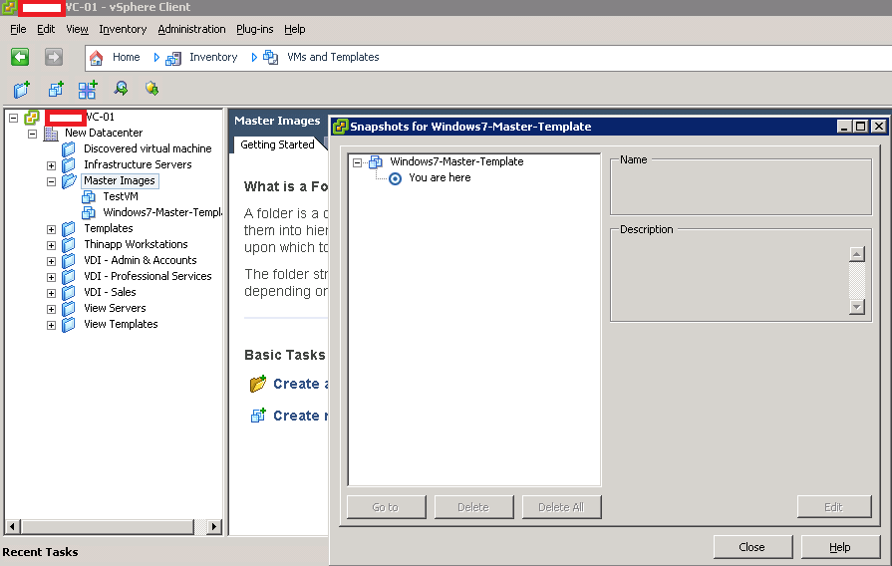Expand the View Templates folder
Screen dimensions: 892x566
pyautogui.click(x=51, y=325)
